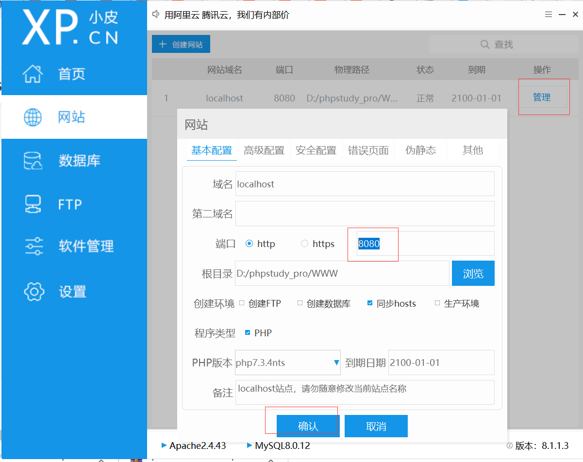Click the 第二域名 input field
583x462 pixels.
pos(364,214)
